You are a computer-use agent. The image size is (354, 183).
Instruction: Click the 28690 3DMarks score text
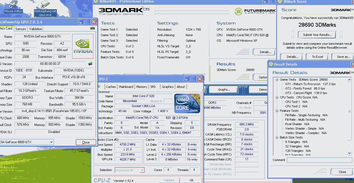317,25
